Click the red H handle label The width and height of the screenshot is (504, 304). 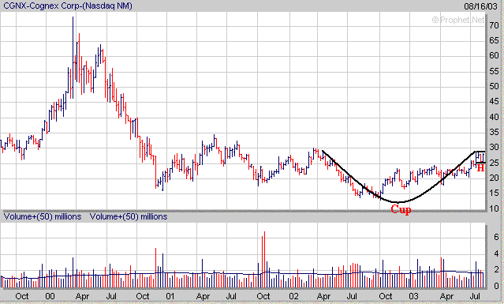pos(480,168)
